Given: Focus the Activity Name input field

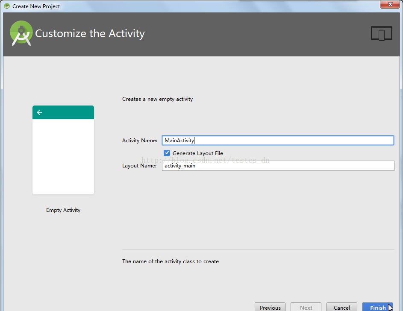Looking at the screenshot, I should pos(278,140).
